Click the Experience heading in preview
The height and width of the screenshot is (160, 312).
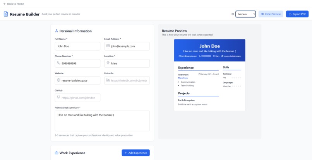click(186, 68)
